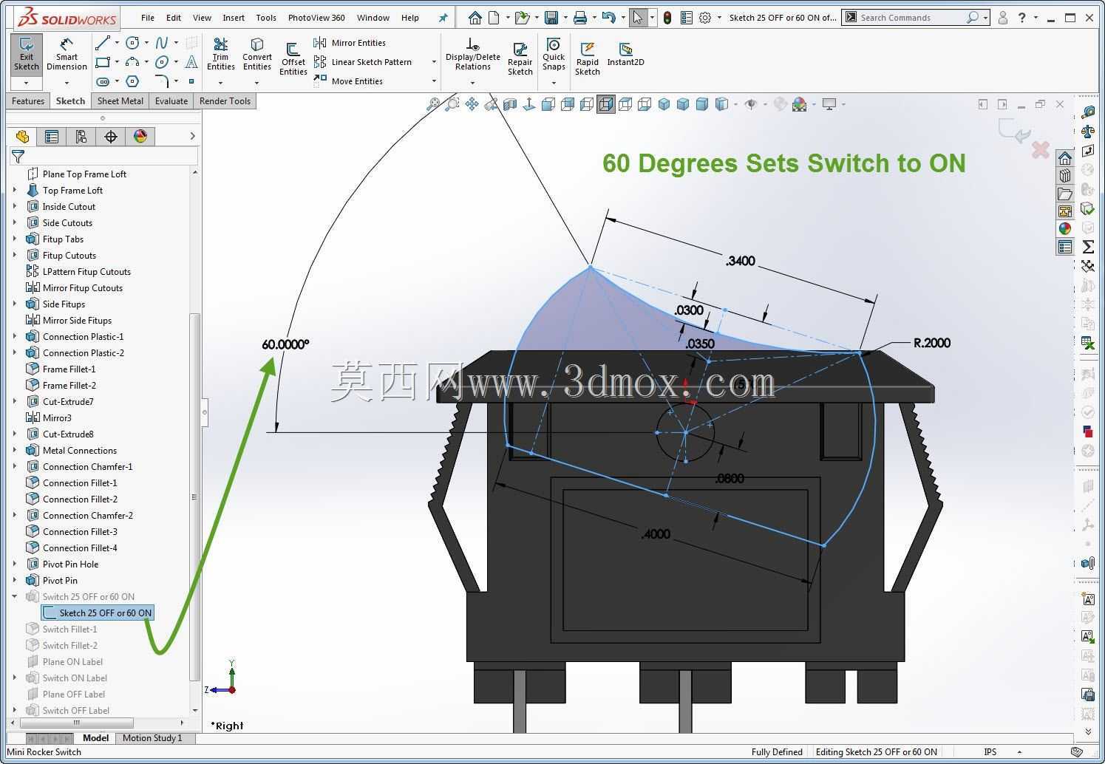Image resolution: width=1105 pixels, height=764 pixels.
Task: Switch to the Features tab
Action: tap(28, 101)
